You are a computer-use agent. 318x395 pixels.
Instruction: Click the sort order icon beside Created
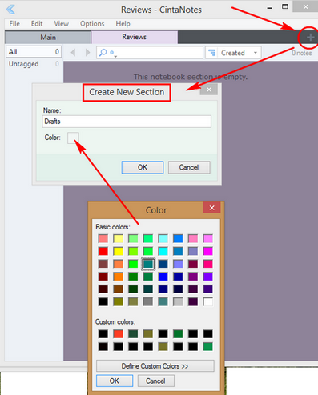[211, 53]
